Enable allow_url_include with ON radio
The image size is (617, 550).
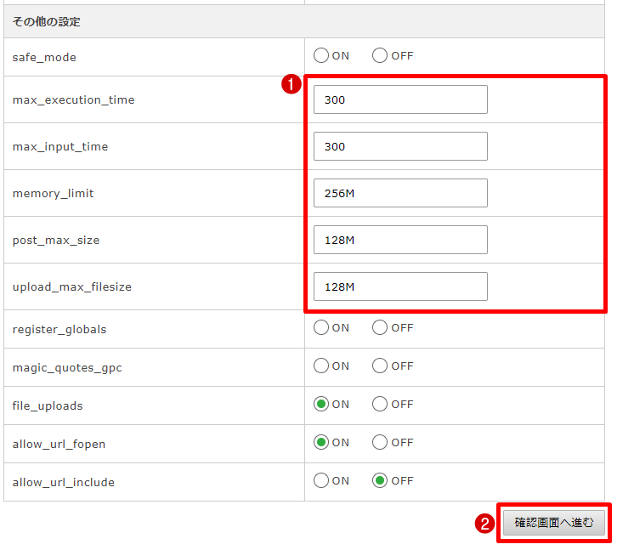[x=321, y=480]
